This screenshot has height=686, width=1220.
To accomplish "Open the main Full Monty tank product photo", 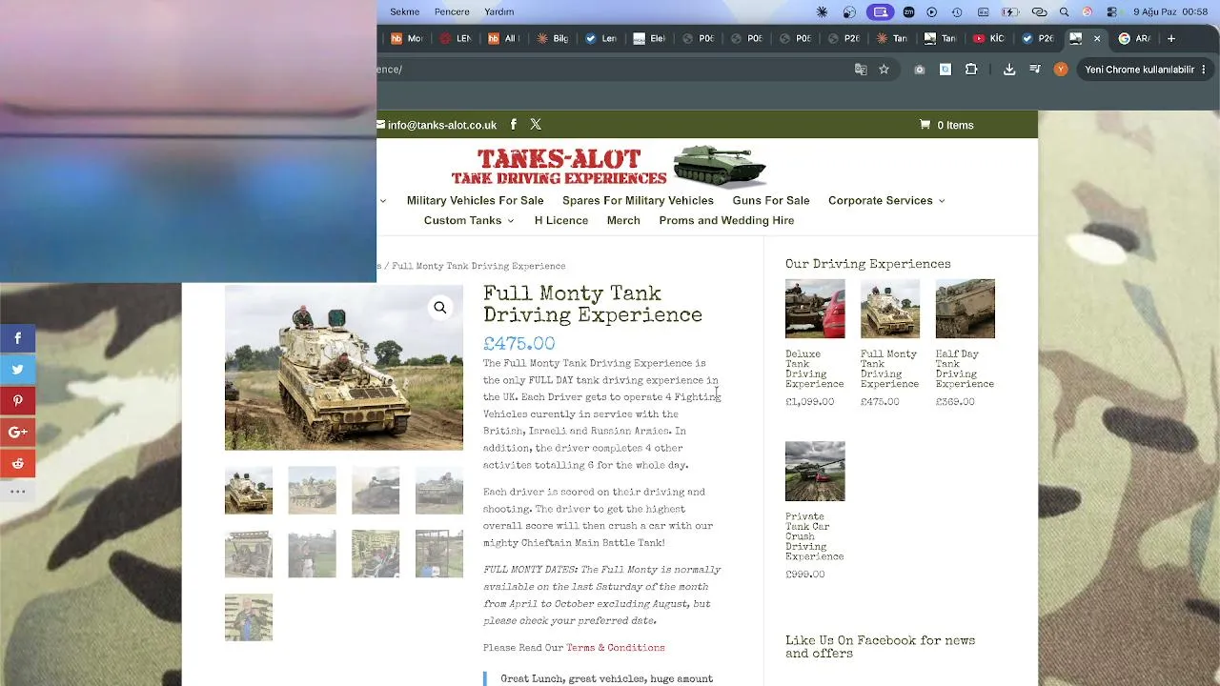I will click(x=344, y=368).
